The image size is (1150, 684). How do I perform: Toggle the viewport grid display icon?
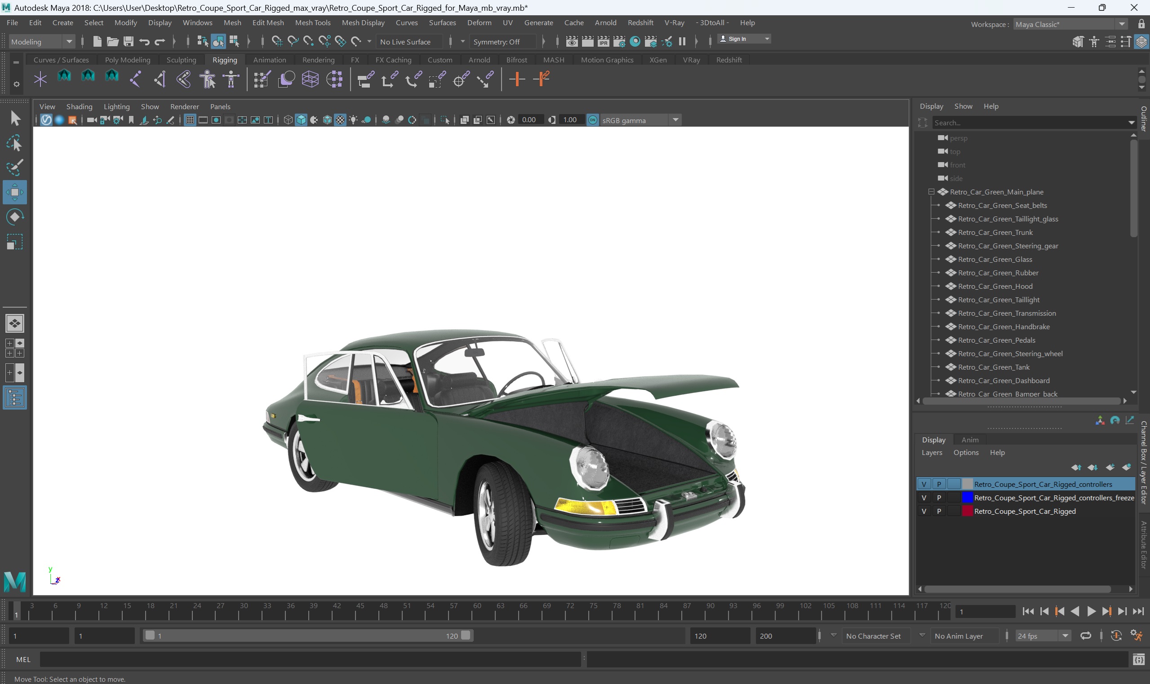[190, 120]
